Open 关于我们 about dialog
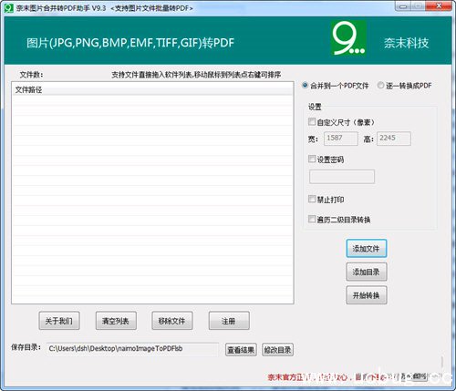Image resolution: width=456 pixels, height=391 pixels. 59,321
